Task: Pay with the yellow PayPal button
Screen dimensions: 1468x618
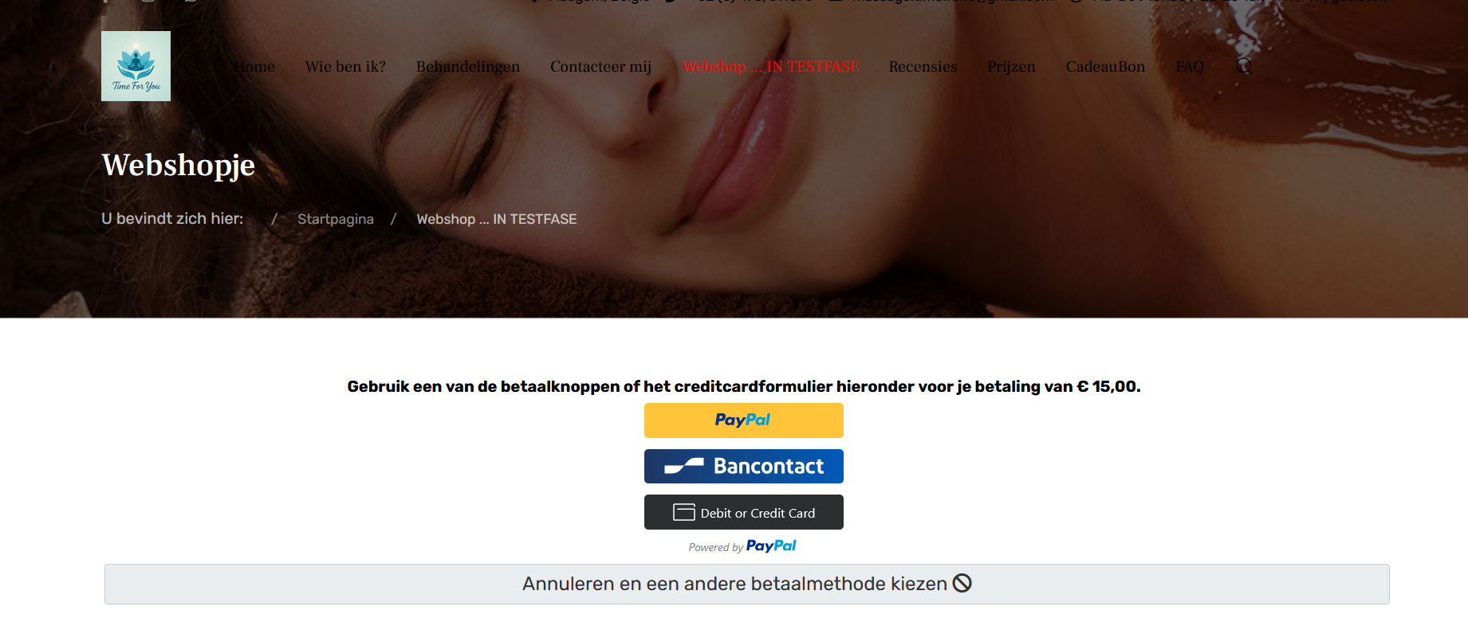Action: click(743, 420)
